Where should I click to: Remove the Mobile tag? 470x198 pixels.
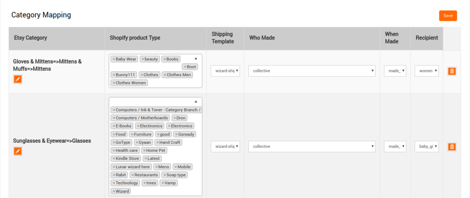click(x=175, y=167)
